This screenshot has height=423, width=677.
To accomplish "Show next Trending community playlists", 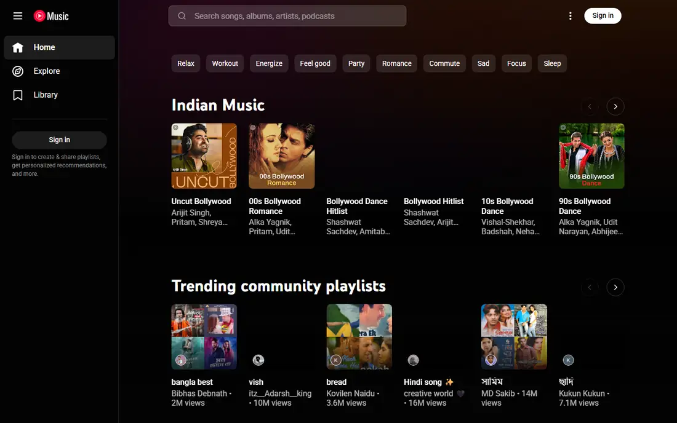I will (615, 287).
